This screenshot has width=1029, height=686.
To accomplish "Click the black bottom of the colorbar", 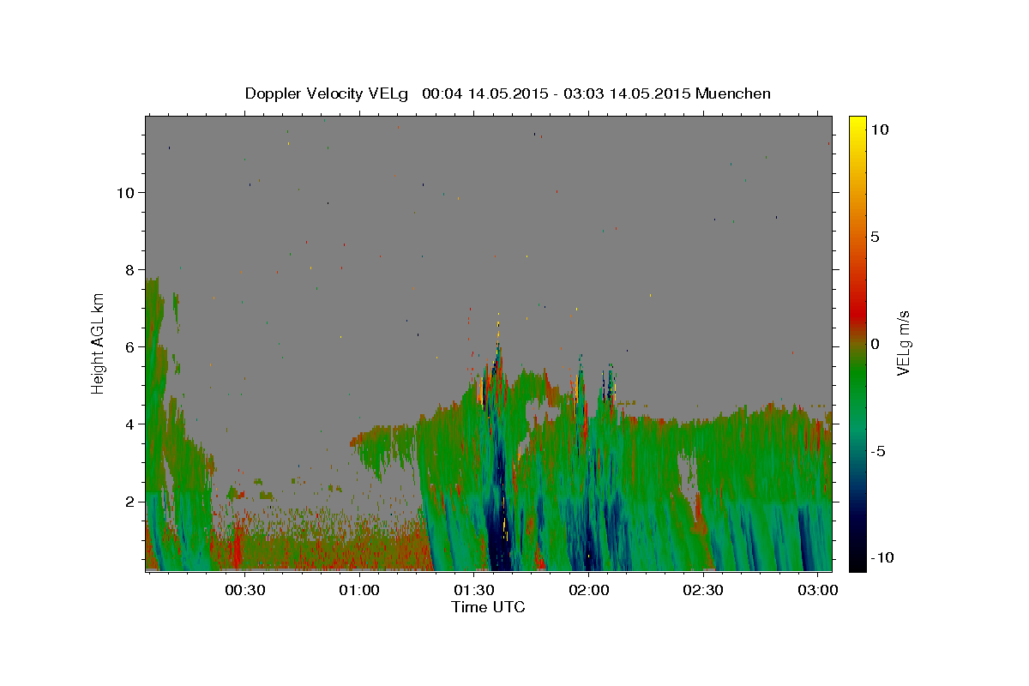I will [x=857, y=562].
